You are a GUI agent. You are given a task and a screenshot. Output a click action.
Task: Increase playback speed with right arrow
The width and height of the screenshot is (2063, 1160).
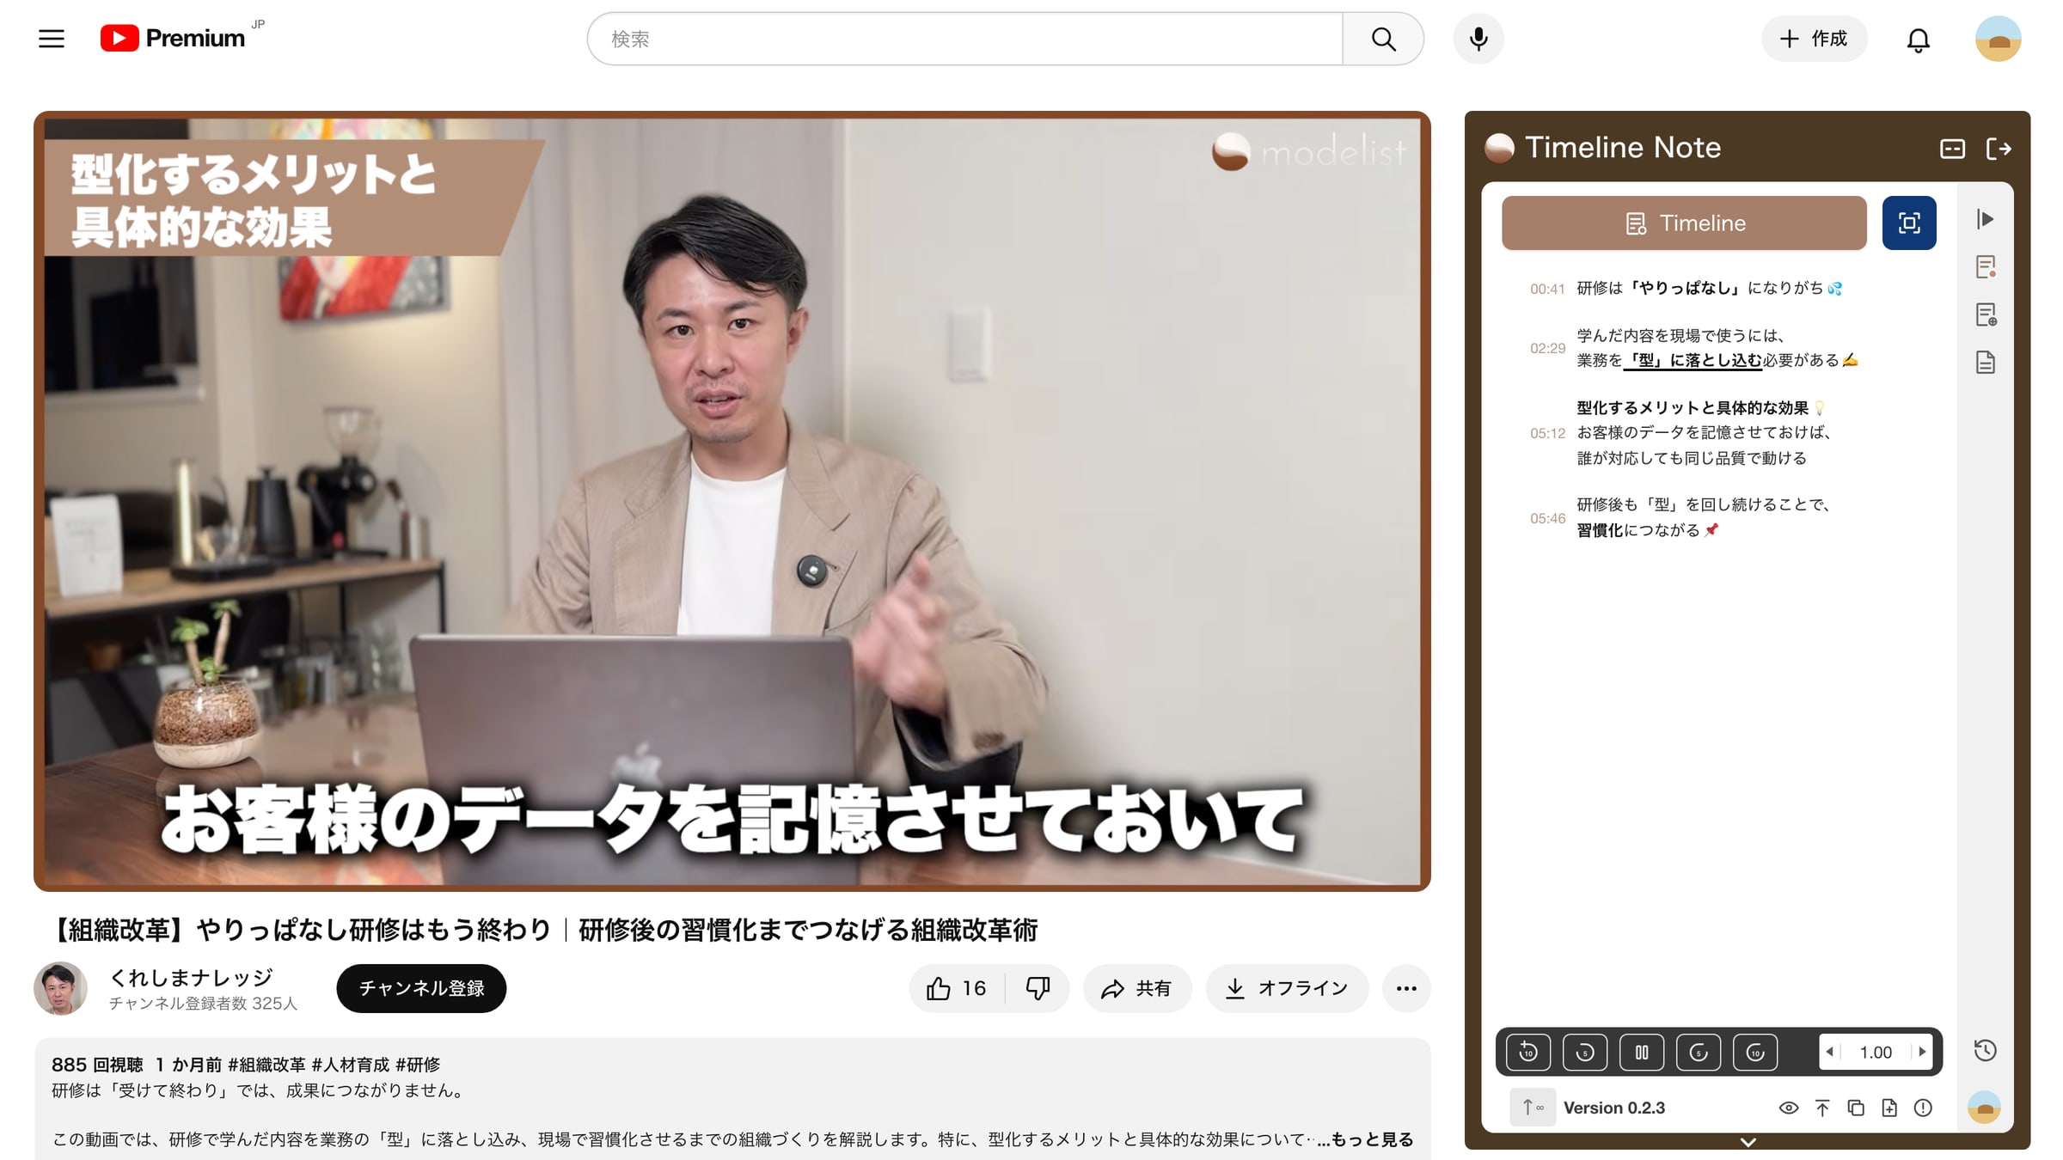click(x=1922, y=1052)
